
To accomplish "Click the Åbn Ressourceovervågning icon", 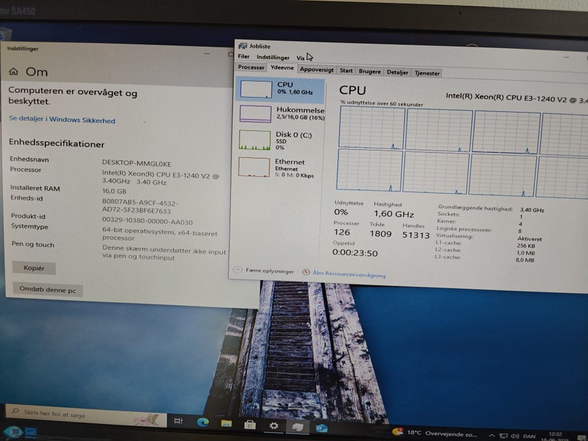I will click(x=306, y=272).
